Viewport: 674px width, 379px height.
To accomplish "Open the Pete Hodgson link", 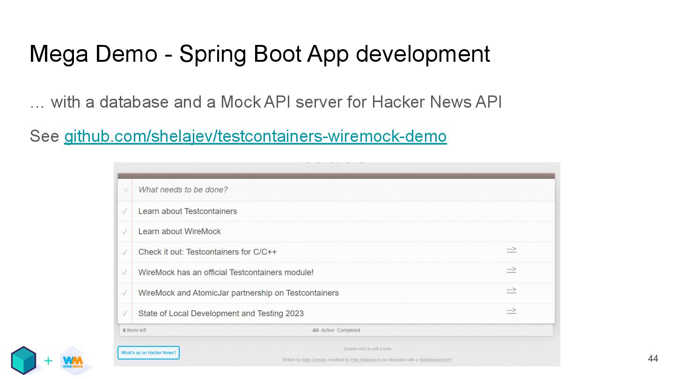I will 363,360.
